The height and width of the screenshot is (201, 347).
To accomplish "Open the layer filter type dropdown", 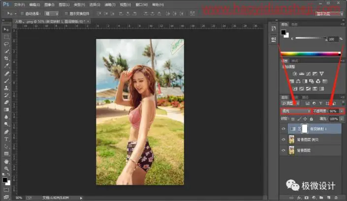I will 290,103.
